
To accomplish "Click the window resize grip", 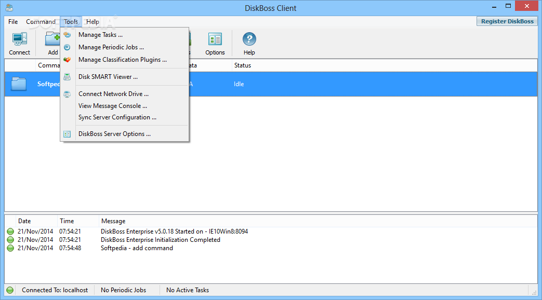I will [534, 292].
